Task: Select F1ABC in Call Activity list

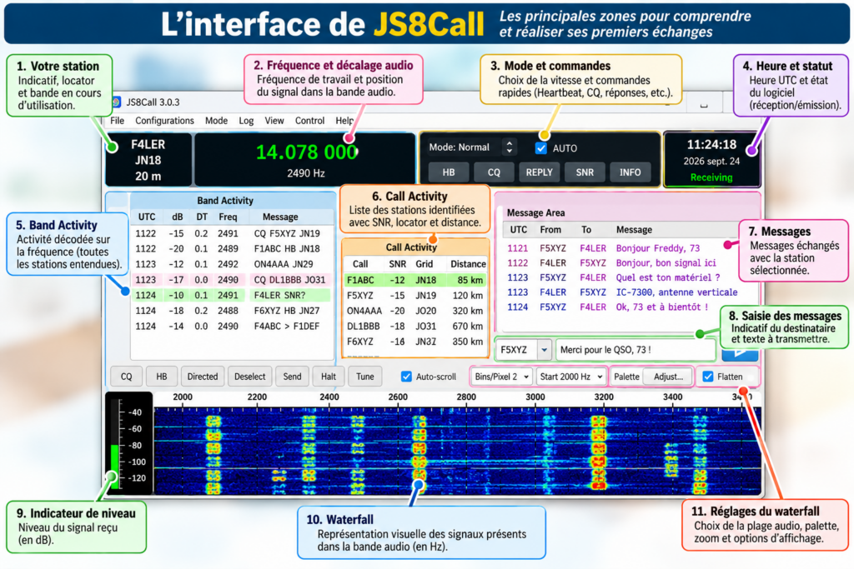Action: (415, 280)
